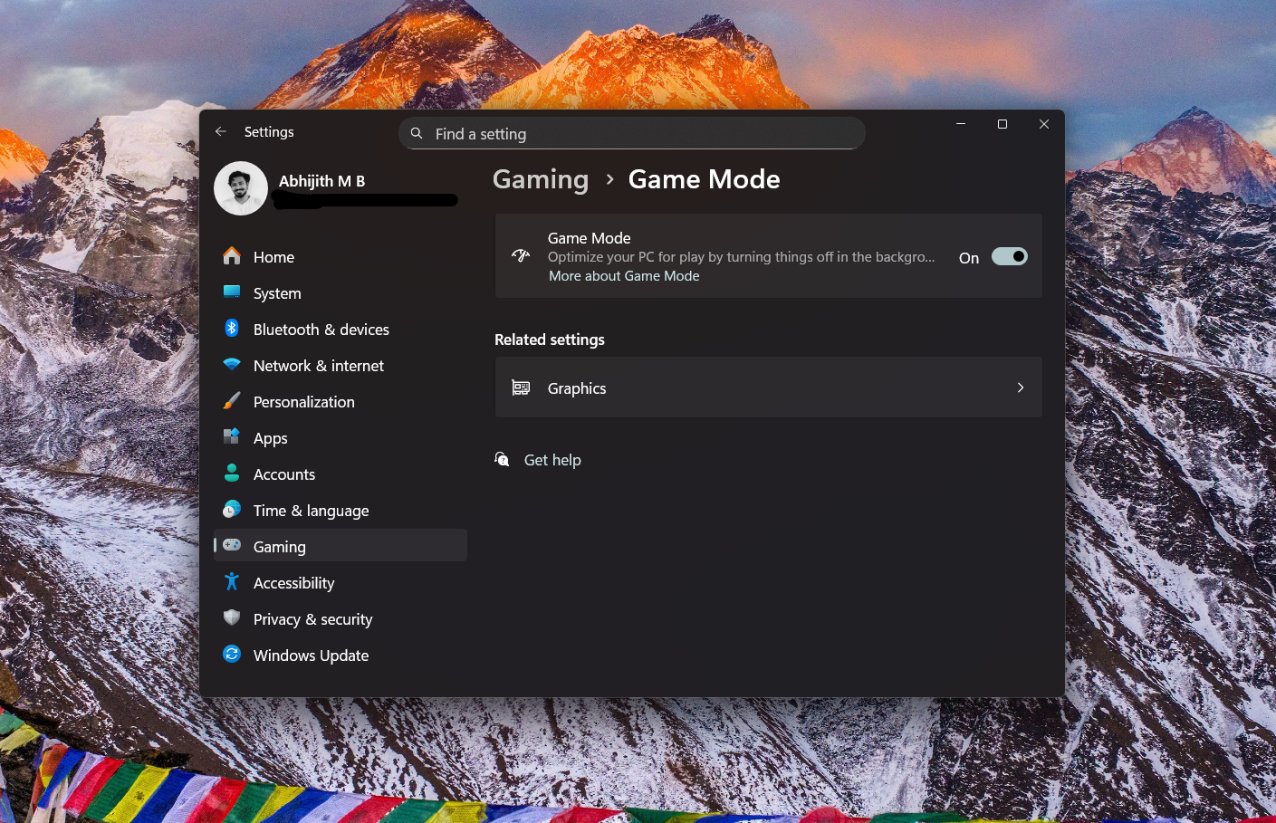Viewport: 1276px width, 823px height.
Task: Click the back arrow in Settings
Action: click(220, 131)
